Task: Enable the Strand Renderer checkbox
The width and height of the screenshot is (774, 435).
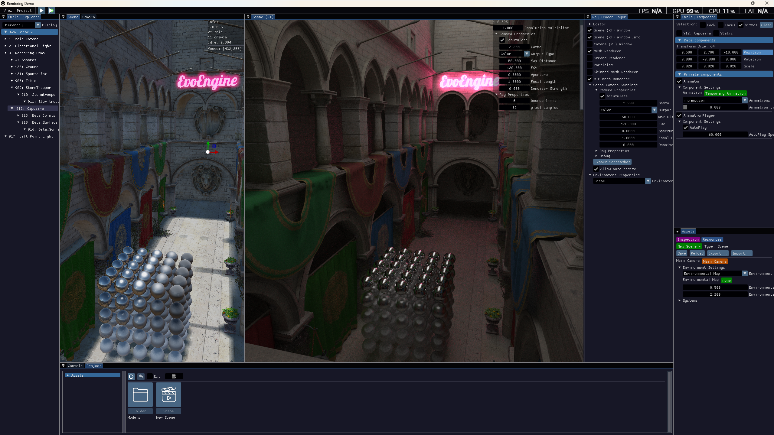Action: click(x=589, y=58)
